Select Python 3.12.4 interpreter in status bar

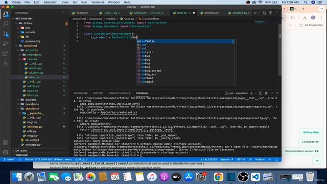(x=48, y=159)
